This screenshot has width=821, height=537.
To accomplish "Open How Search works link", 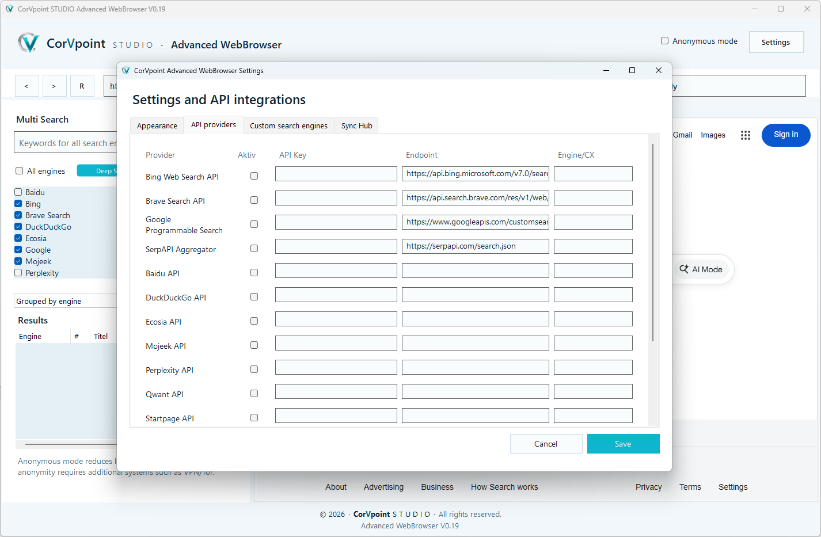I will pyautogui.click(x=504, y=487).
